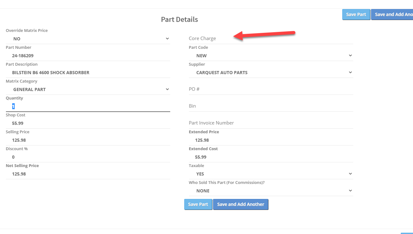Viewport: 413px width, 234px height.
Task: Click the Part Invoice Number field
Action: coord(271,123)
